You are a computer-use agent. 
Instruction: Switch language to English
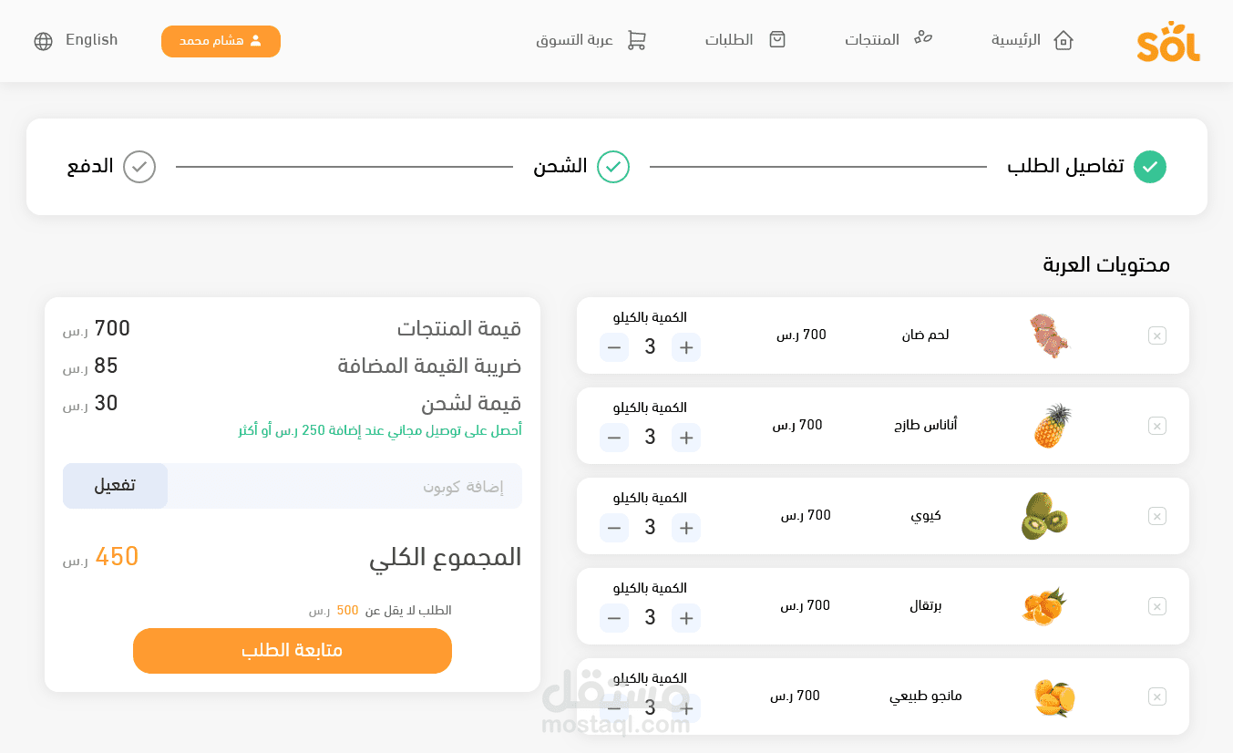click(91, 40)
